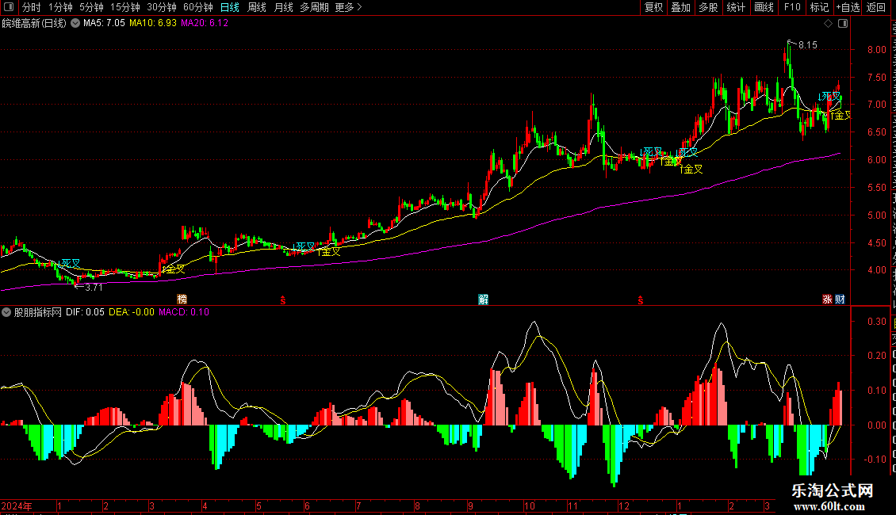Viewport: 896px width, 515px height.
Task: Click the 0.30 MACD axis label
Action: tap(876, 322)
